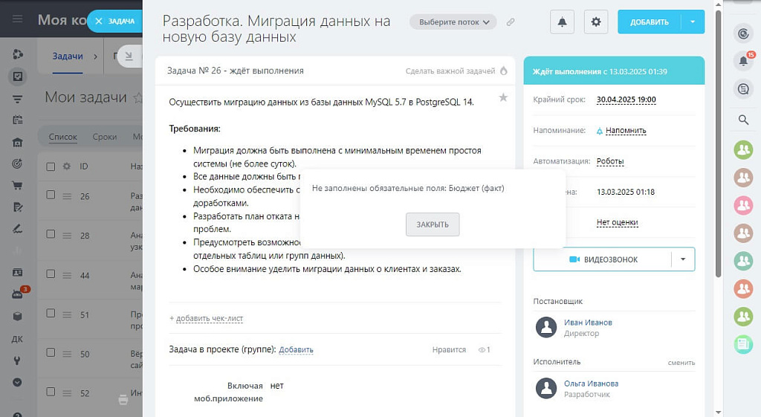Click the '+ добавить чек-лист' link
The width and height of the screenshot is (761, 417).
click(207, 318)
